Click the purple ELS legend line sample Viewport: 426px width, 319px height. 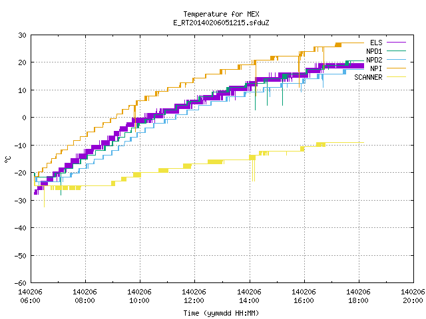click(x=396, y=43)
